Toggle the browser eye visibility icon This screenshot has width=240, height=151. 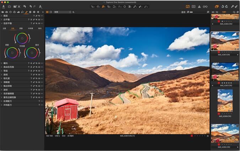point(213,12)
